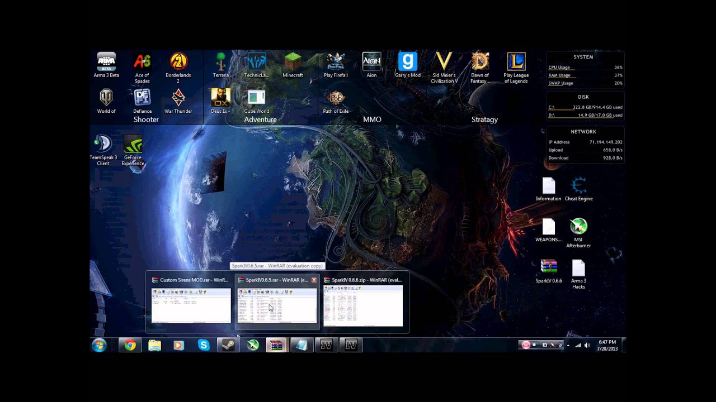Viewport: 716px width, 402px height.
Task: Click the CPU Usage row in the System widget
Action: tap(585, 68)
